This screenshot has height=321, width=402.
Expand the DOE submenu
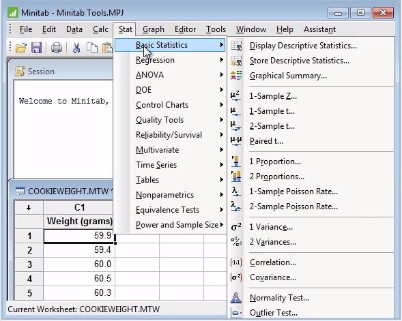[x=170, y=90]
